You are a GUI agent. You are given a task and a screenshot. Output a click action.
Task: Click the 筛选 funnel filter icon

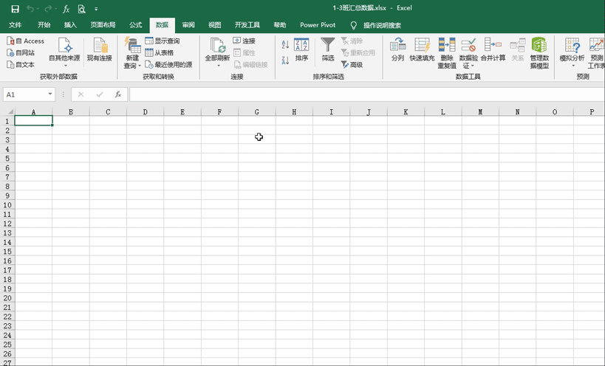point(327,45)
